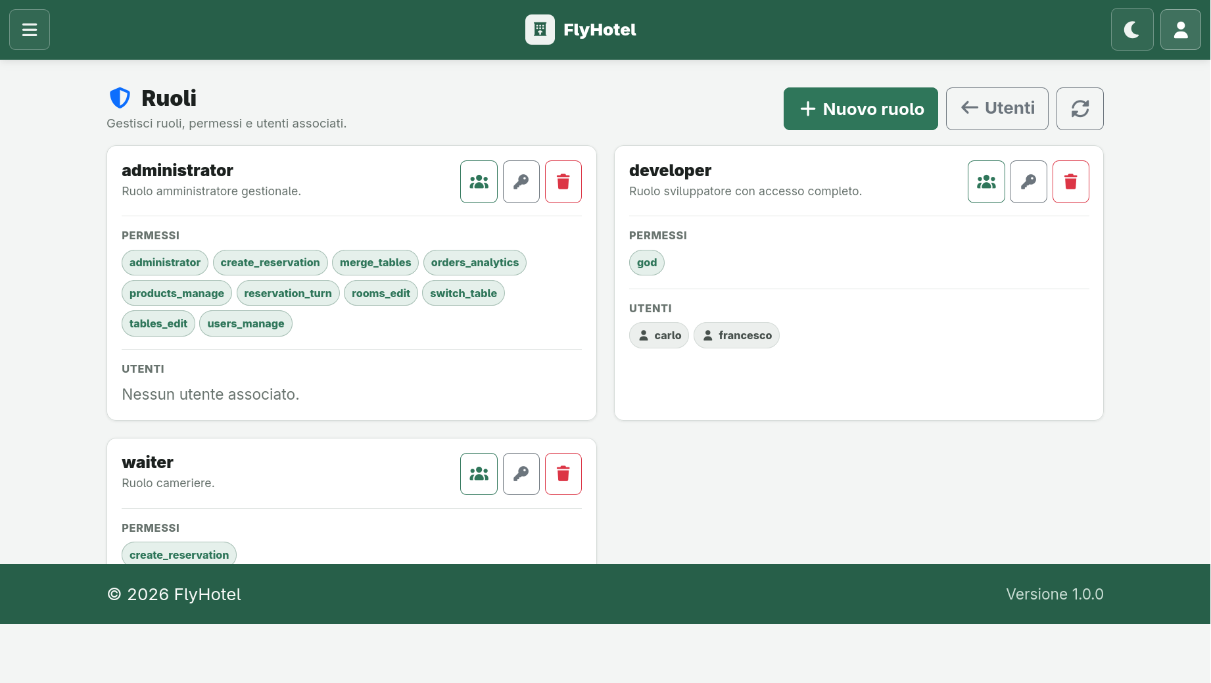This screenshot has height=683, width=1211.
Task: Manage users of administrator role
Action: pos(479,182)
